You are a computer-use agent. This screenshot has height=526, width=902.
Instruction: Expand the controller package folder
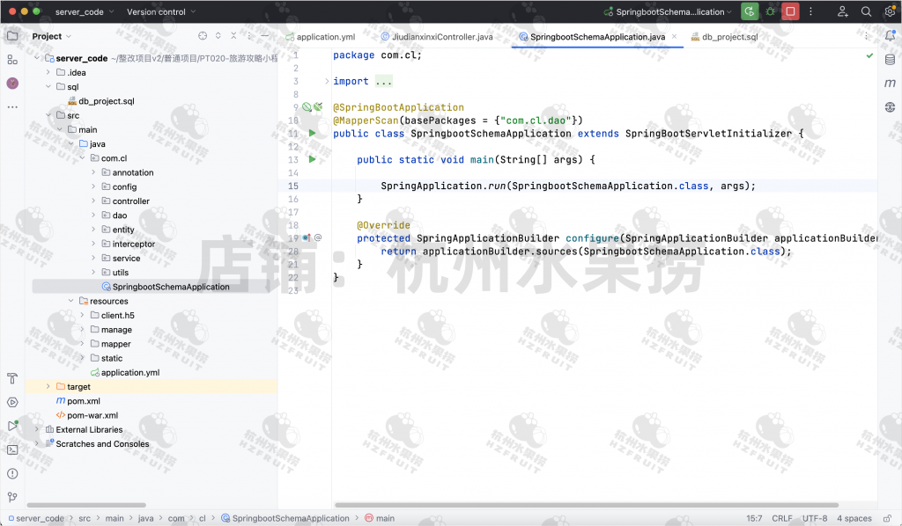pos(93,201)
